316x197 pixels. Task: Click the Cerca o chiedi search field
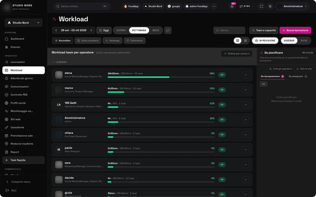tap(82, 6)
